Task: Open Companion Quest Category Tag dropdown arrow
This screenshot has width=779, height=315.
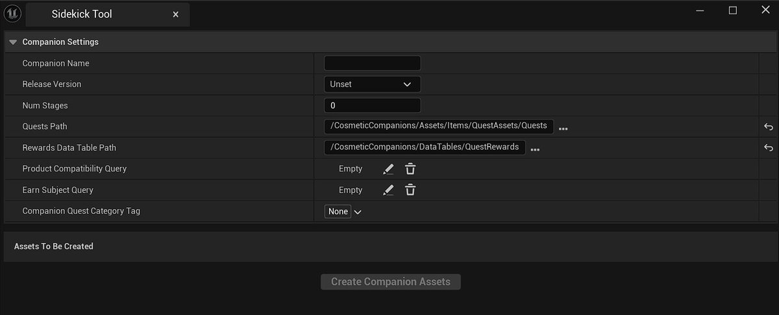Action: [x=358, y=212]
